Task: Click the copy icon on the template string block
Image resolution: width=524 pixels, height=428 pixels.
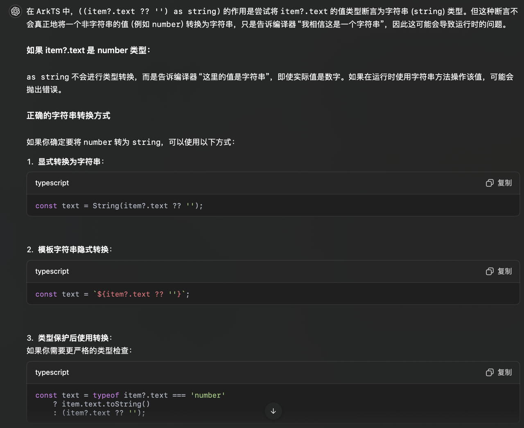Action: coord(490,272)
